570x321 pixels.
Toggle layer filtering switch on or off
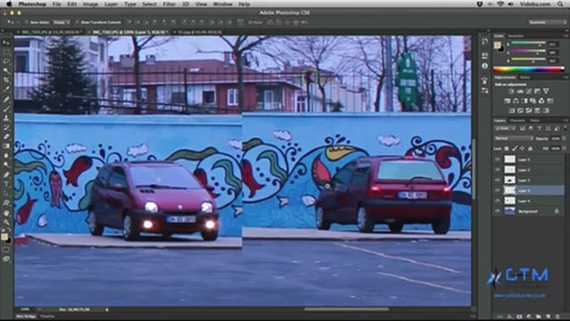tap(565, 128)
